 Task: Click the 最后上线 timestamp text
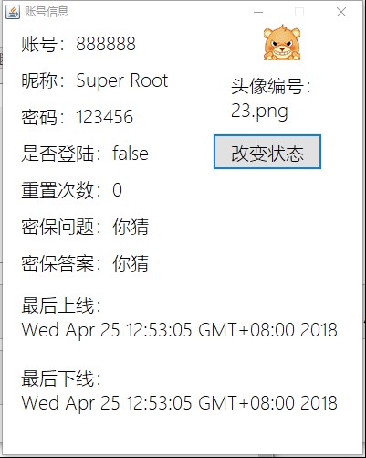click(180, 330)
